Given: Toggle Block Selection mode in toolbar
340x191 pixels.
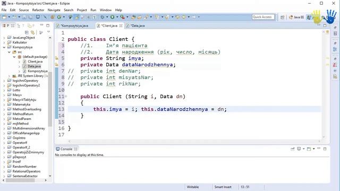Looking at the screenshot, I should coord(88,17).
